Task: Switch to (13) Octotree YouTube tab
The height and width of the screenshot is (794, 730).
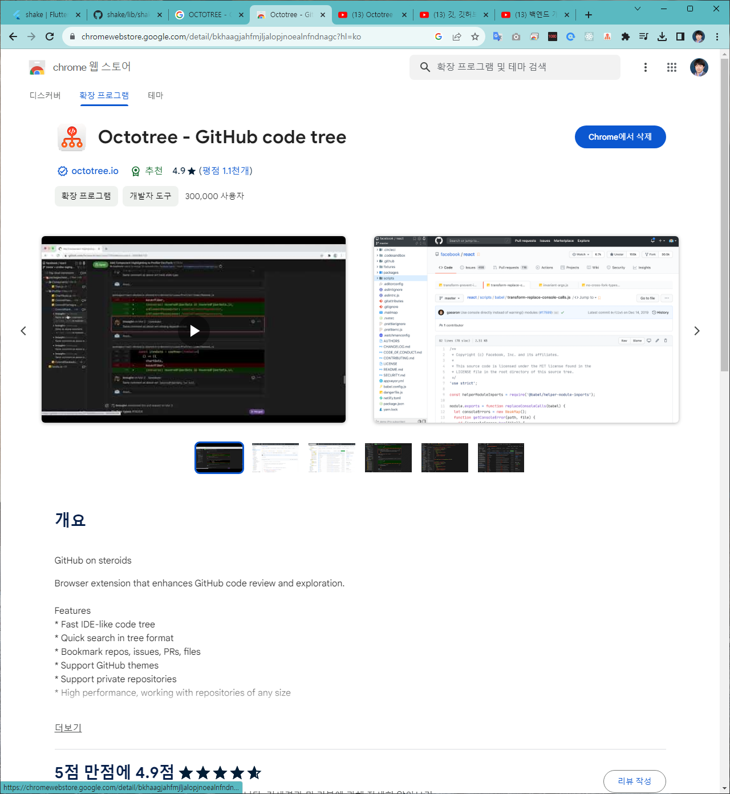Action: (372, 15)
